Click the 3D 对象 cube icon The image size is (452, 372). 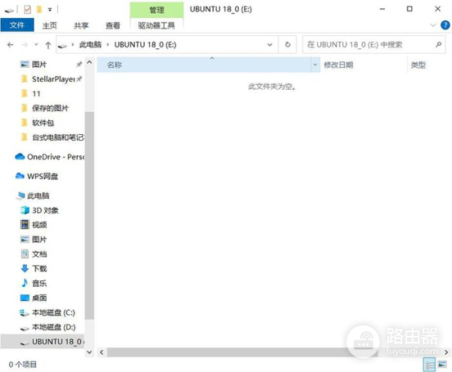[25, 210]
